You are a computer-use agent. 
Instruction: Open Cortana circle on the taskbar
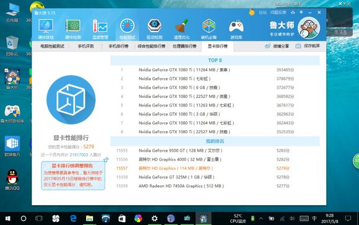tap(24, 219)
